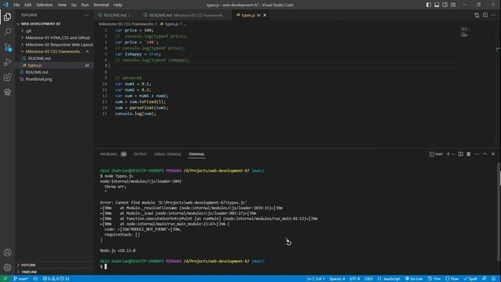Click the main branch in status bar

(21, 279)
